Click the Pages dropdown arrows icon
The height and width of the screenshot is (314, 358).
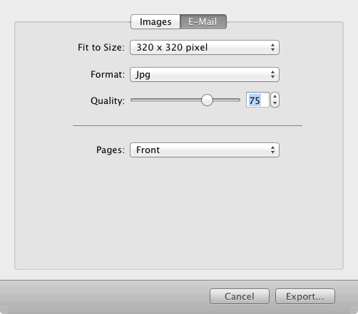point(272,150)
